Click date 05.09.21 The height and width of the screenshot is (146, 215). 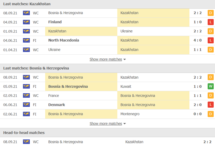(x=10, y=87)
